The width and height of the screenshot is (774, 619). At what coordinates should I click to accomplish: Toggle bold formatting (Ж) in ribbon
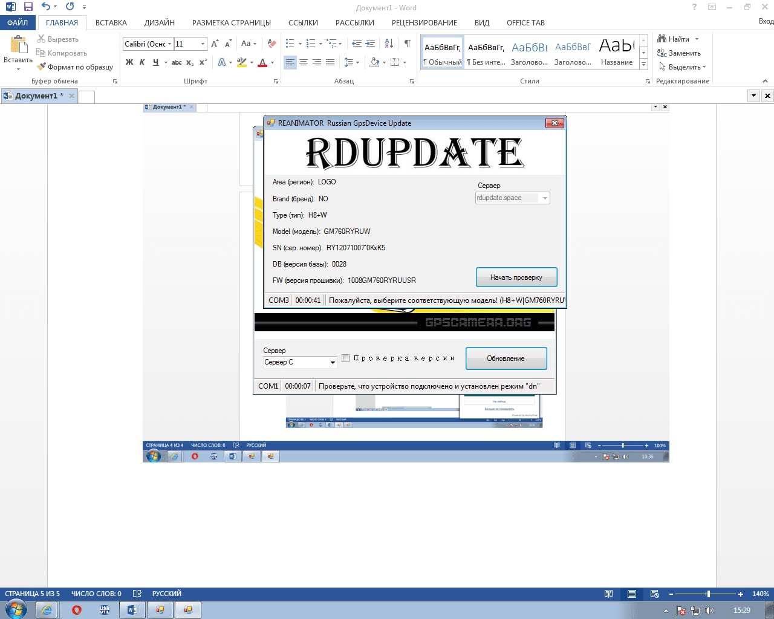click(129, 62)
